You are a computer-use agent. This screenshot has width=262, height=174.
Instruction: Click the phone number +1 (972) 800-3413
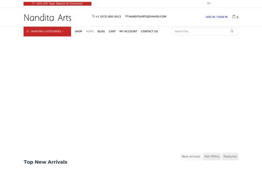coord(108,17)
